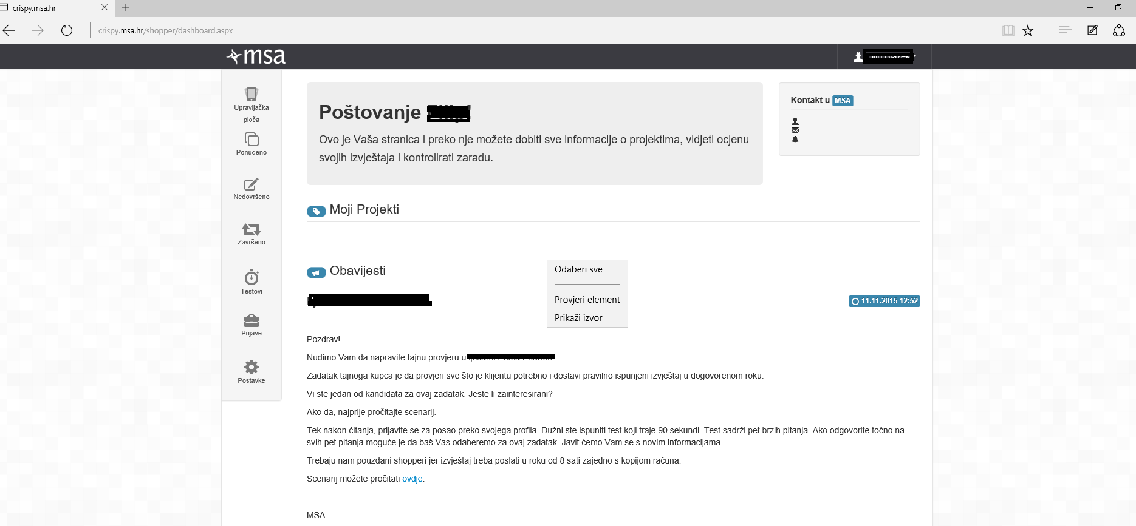Click the MSA star logo
This screenshot has width=1136, height=526.
[x=256, y=56]
